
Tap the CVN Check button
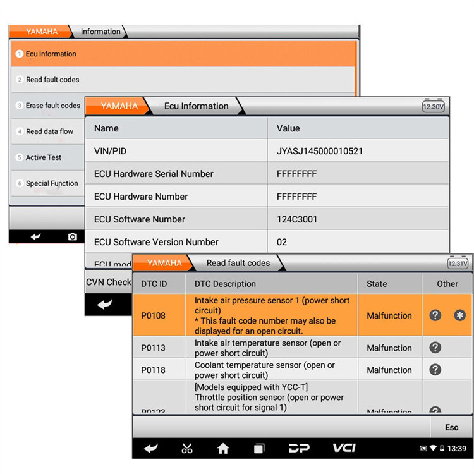tap(109, 282)
